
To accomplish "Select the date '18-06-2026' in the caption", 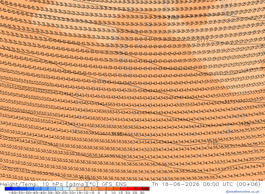I will 181,184.
